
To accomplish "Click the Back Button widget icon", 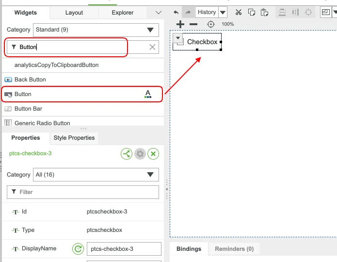I will (8, 80).
